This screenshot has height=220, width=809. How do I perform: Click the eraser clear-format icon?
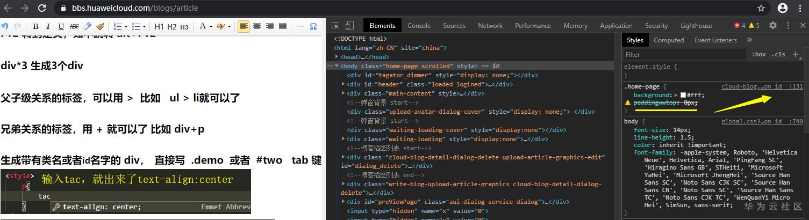[87, 26]
